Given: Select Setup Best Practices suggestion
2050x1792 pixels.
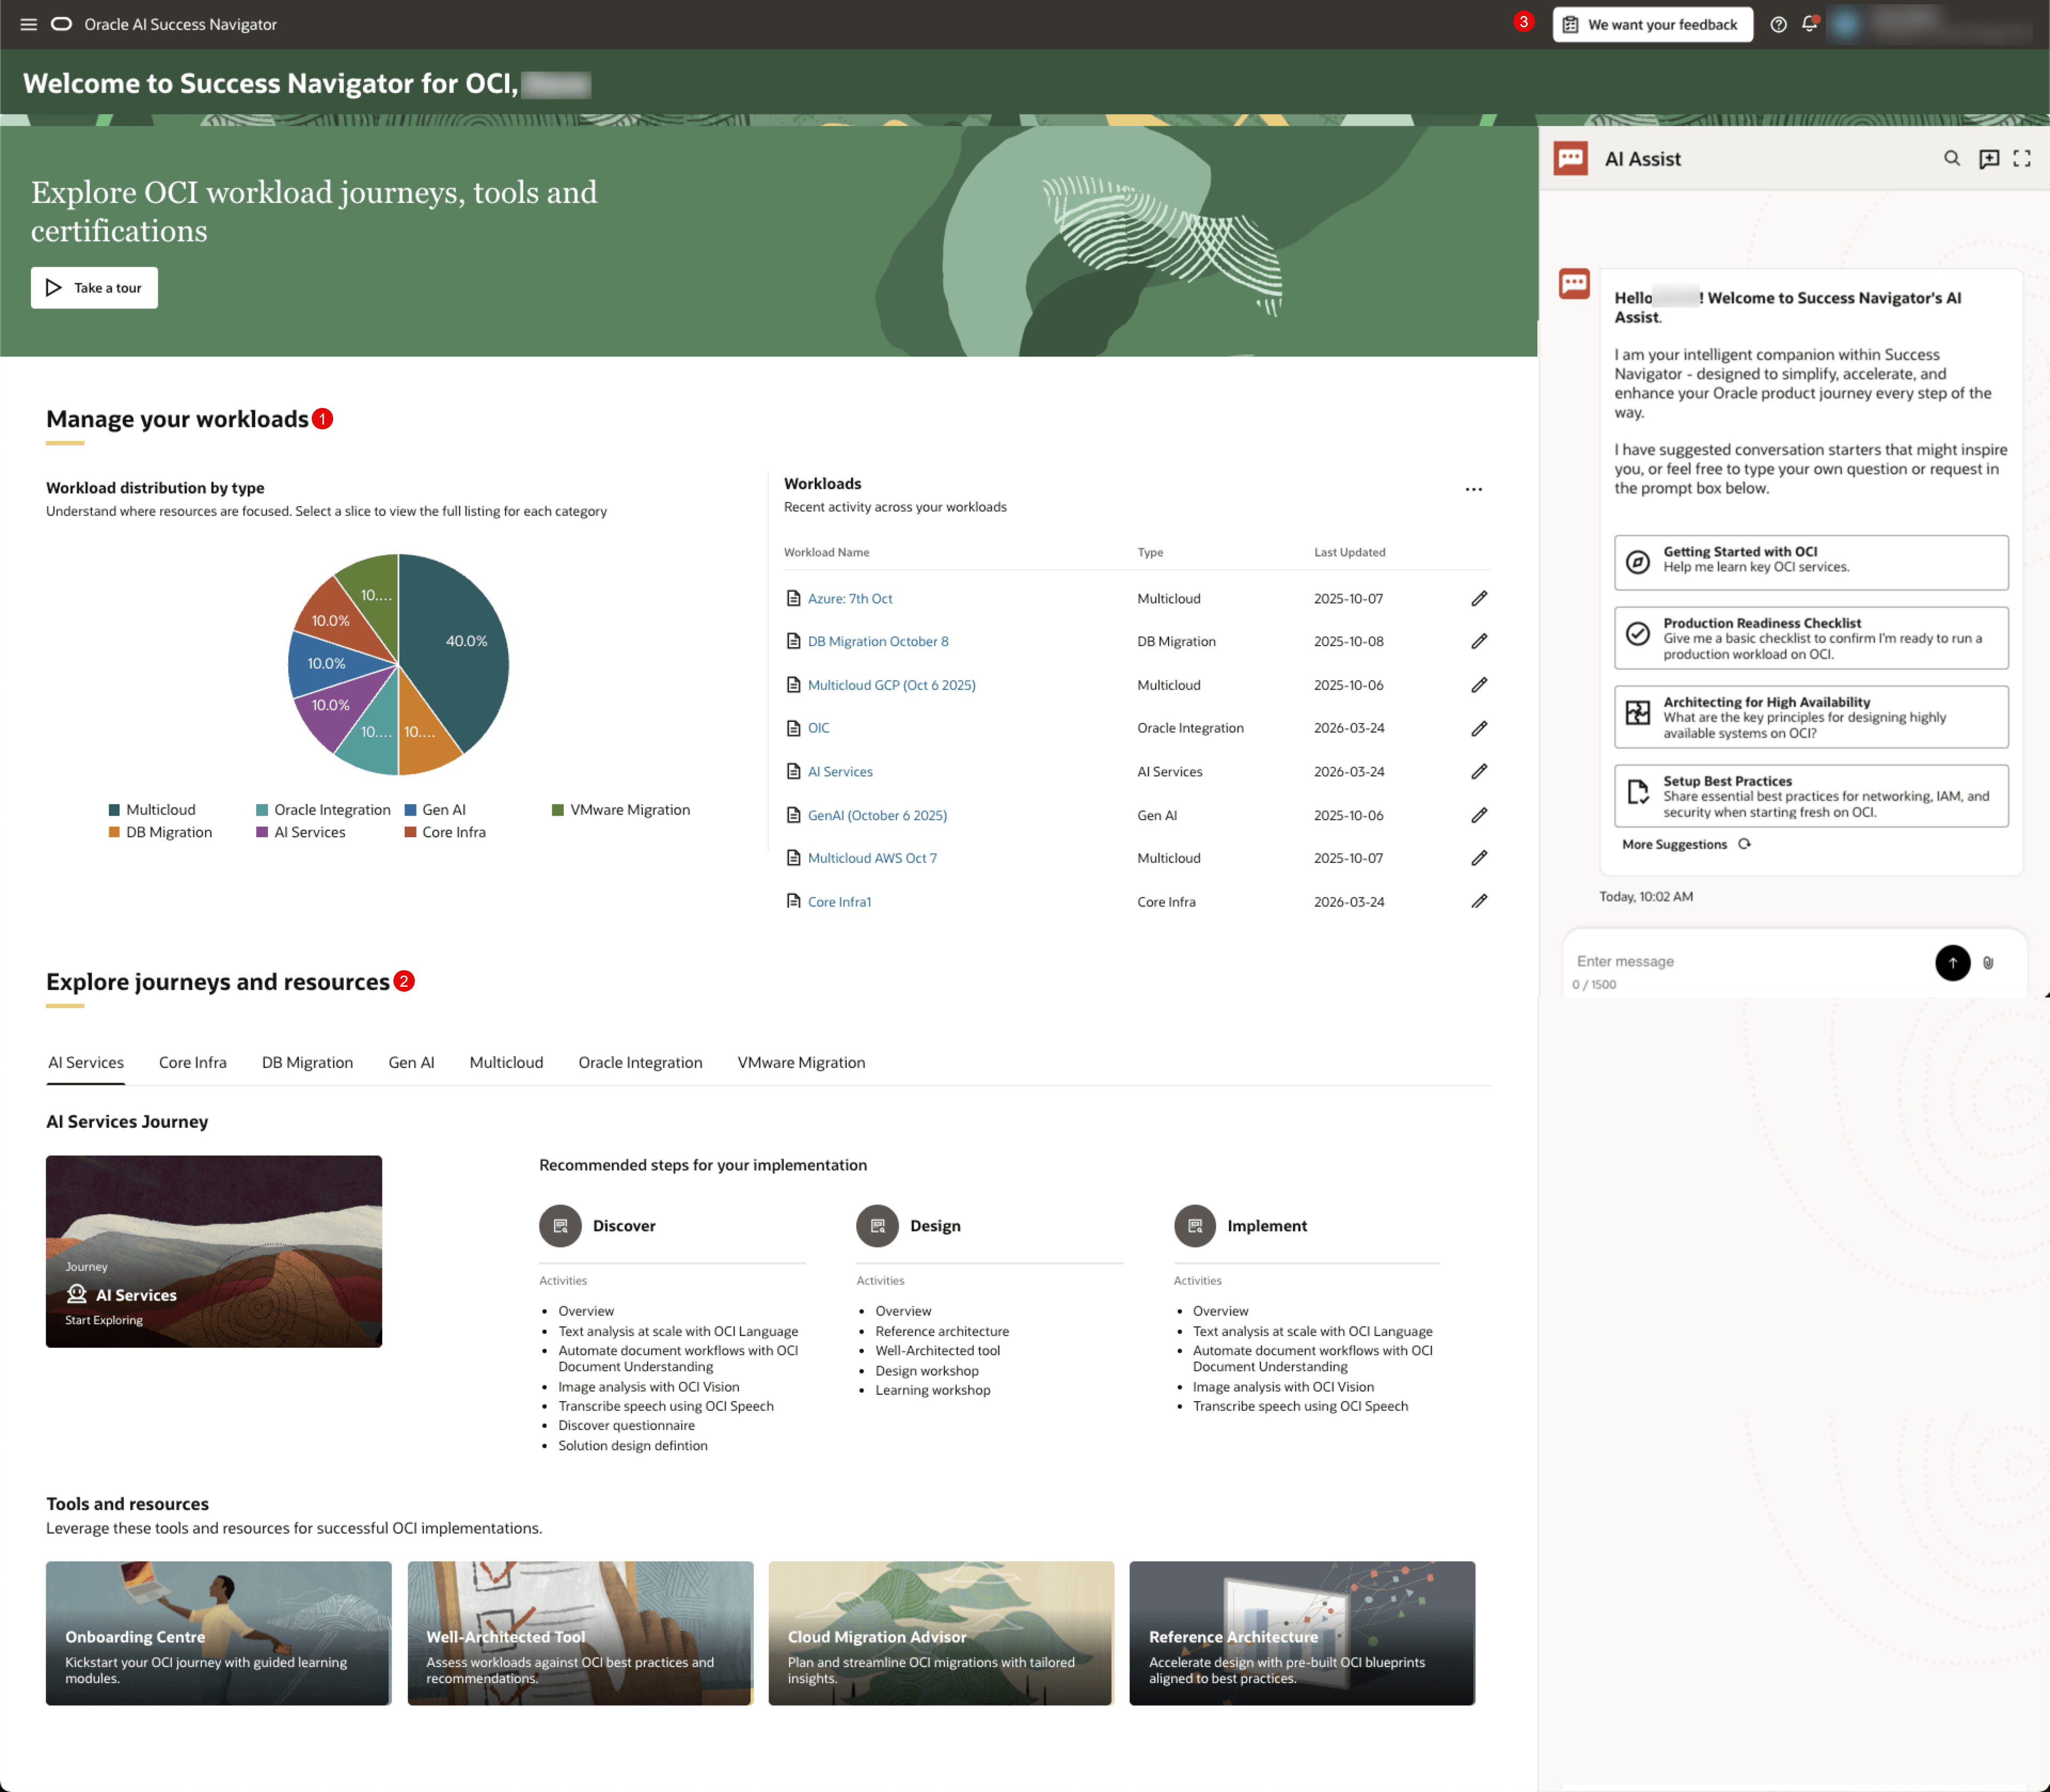Looking at the screenshot, I should point(1810,796).
